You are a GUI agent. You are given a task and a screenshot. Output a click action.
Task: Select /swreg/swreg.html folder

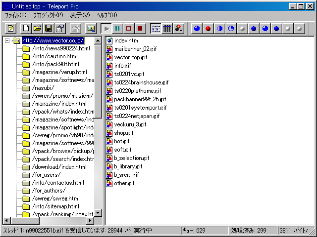point(56,198)
